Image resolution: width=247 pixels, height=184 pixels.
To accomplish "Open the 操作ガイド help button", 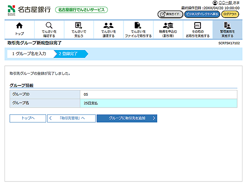I will pos(170,14).
